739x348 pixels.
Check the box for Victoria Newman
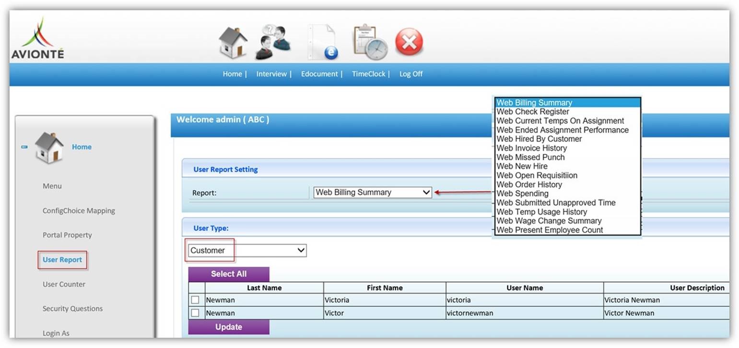(195, 300)
